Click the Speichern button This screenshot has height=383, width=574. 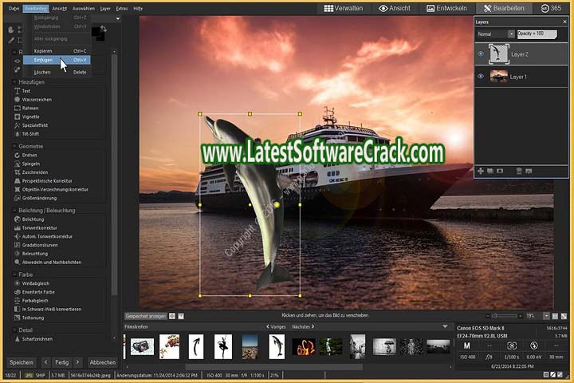(x=22, y=361)
